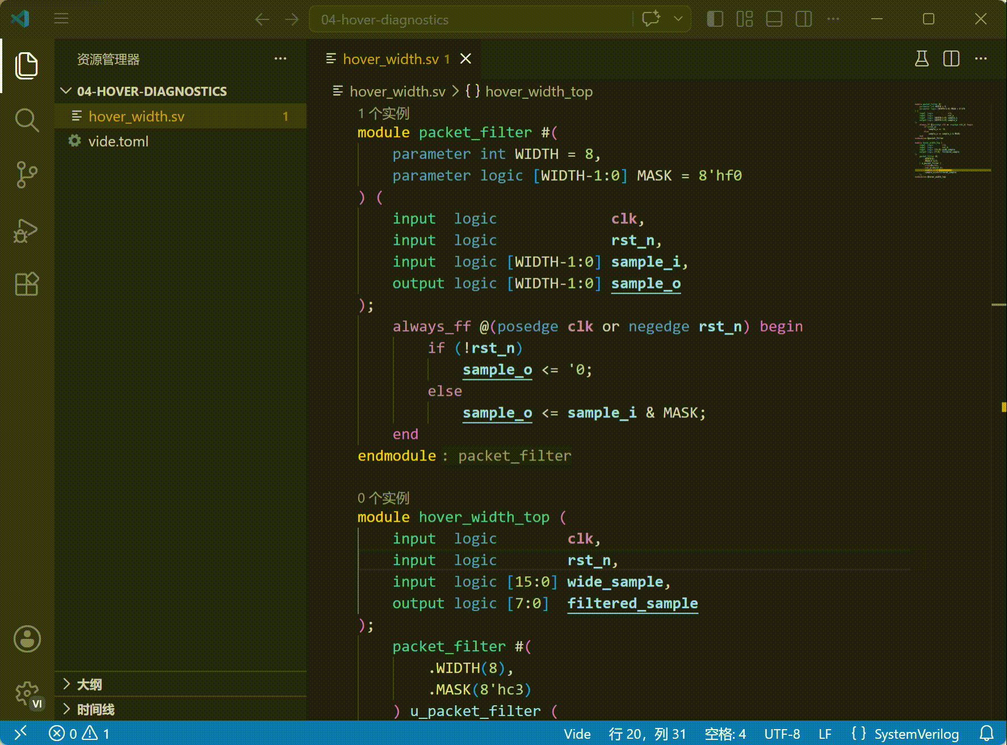Toggle secondary sidebar visibility
1007x745 pixels.
(x=804, y=19)
